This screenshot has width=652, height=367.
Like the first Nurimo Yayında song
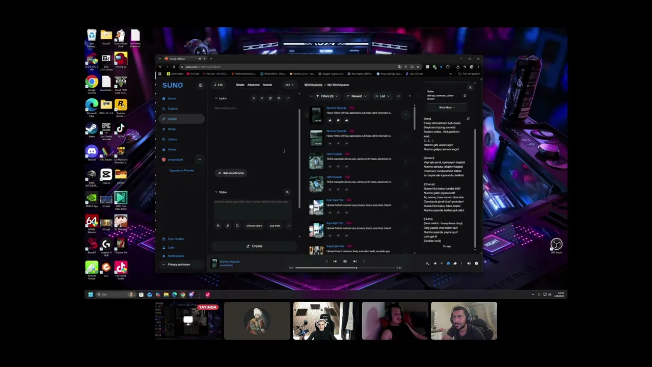pyautogui.click(x=330, y=120)
